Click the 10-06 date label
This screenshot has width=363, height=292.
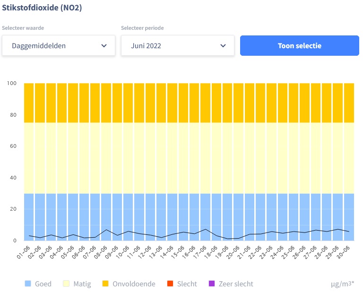point(122,252)
